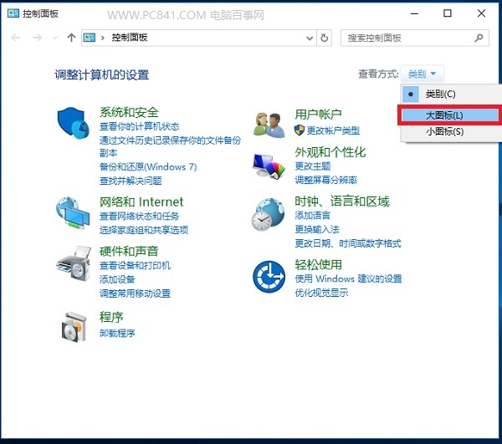Click the 搜索控制面板 search field

(x=408, y=38)
